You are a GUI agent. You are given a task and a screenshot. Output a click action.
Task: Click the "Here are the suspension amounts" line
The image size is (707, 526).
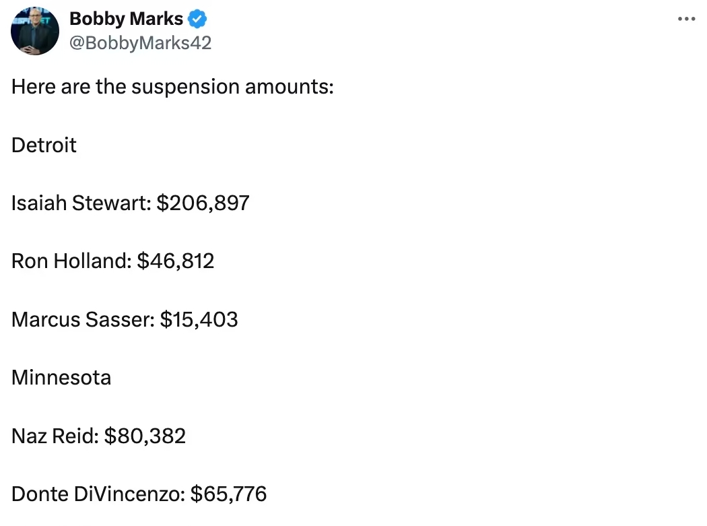coord(172,87)
